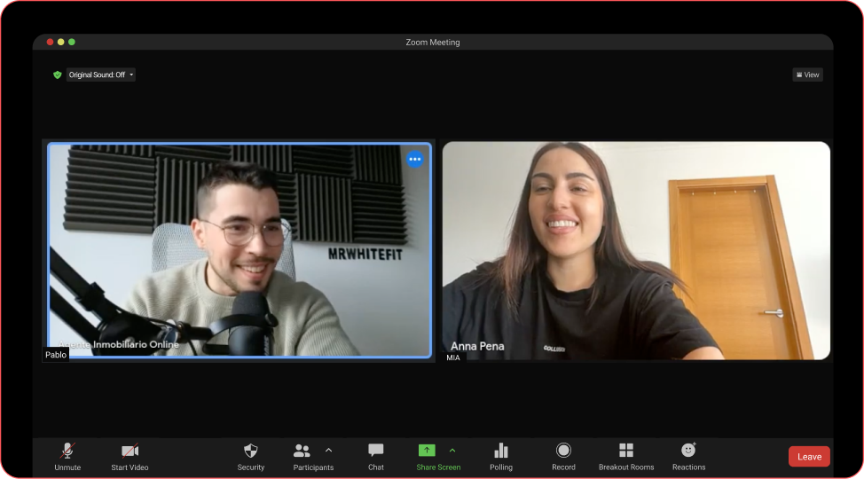This screenshot has width=864, height=479.
Task: Open the three-dots menu on Pablo's video
Action: (414, 160)
